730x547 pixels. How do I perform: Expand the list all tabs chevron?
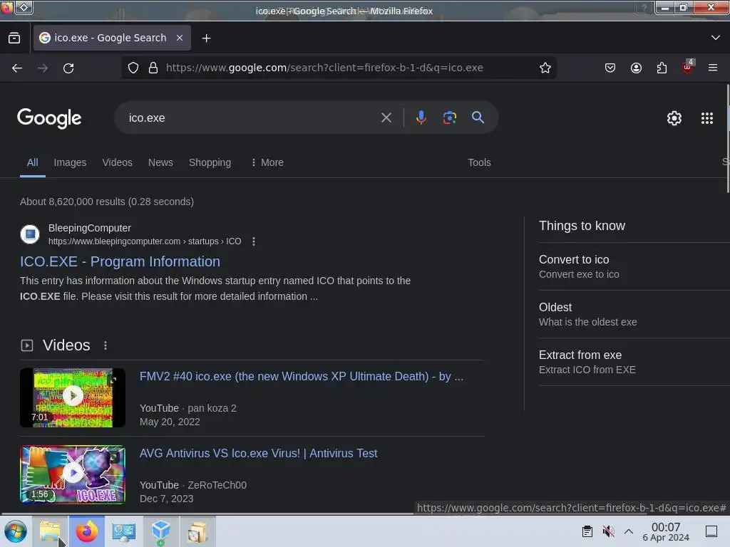click(716, 38)
